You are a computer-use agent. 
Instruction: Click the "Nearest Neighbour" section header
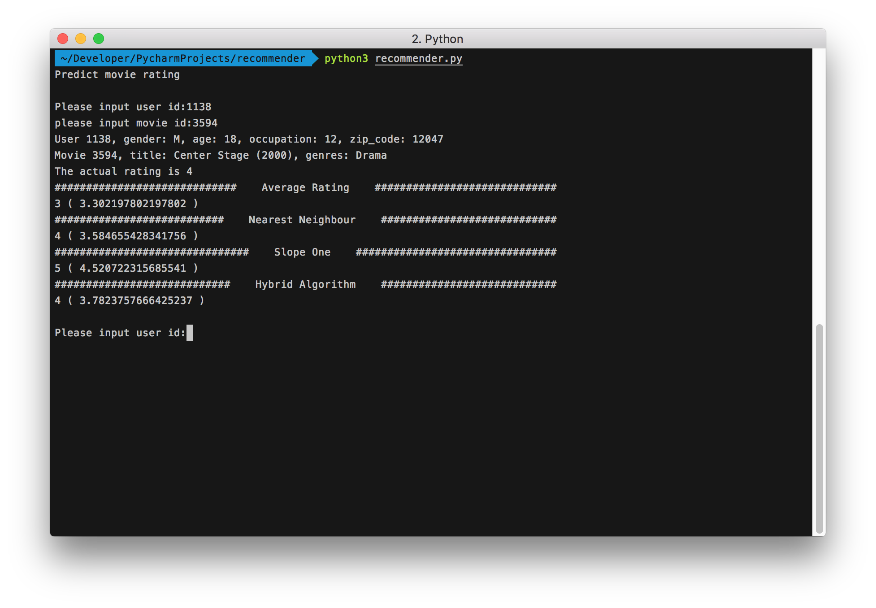click(302, 220)
